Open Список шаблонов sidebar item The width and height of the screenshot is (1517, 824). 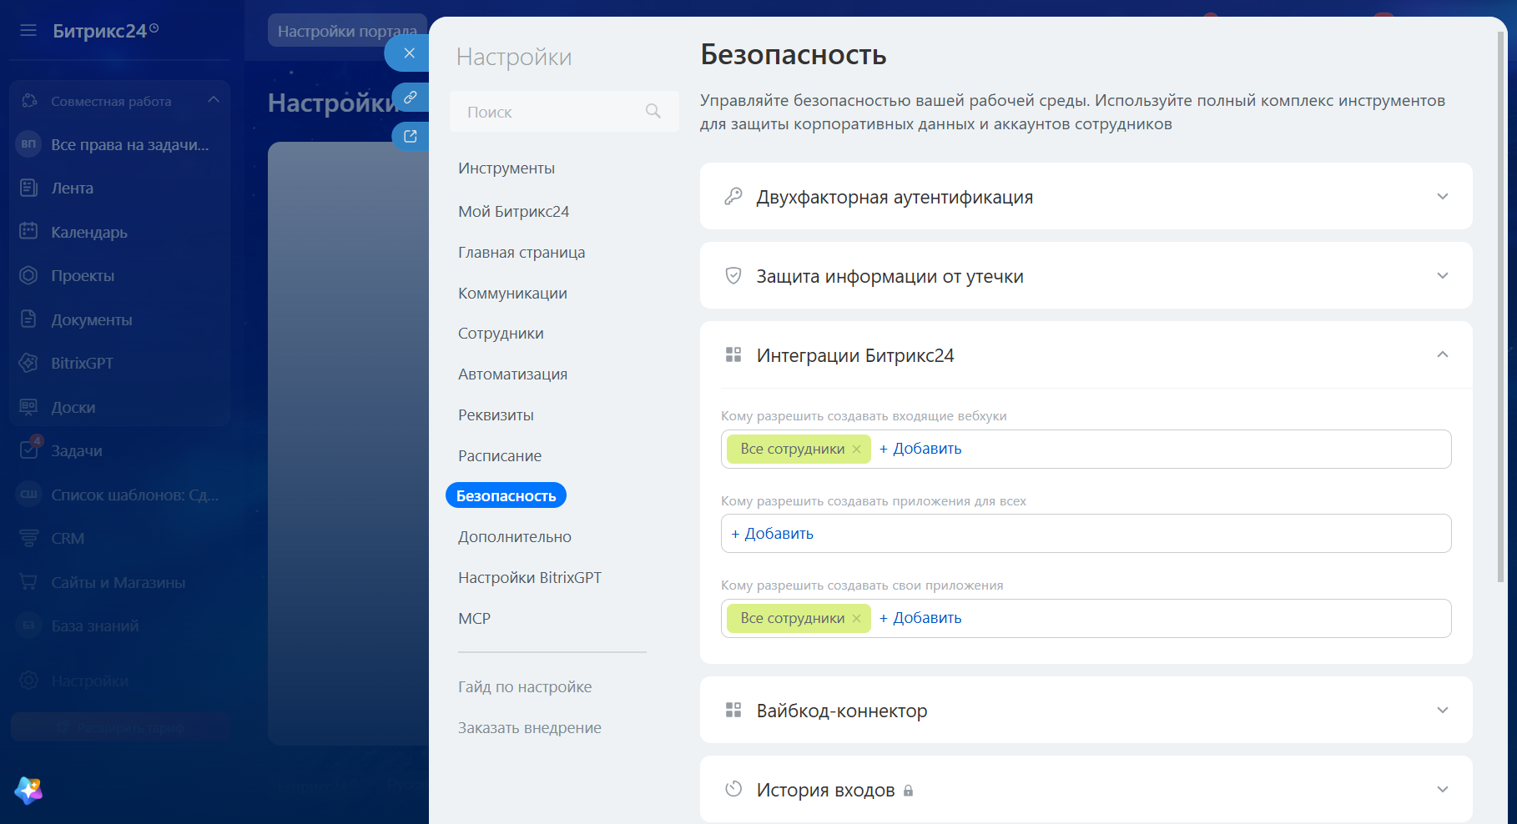(121, 495)
